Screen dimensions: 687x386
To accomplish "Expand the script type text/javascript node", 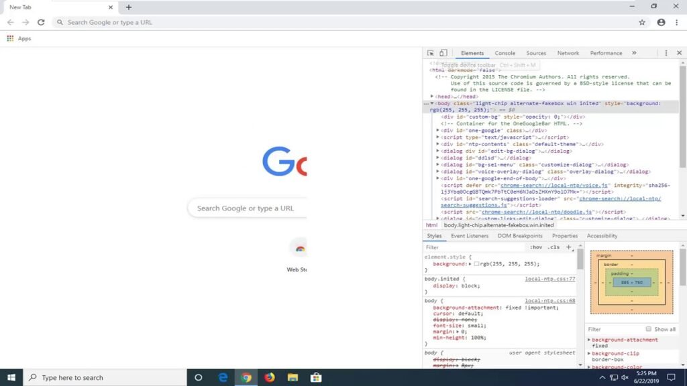I will pos(437,137).
